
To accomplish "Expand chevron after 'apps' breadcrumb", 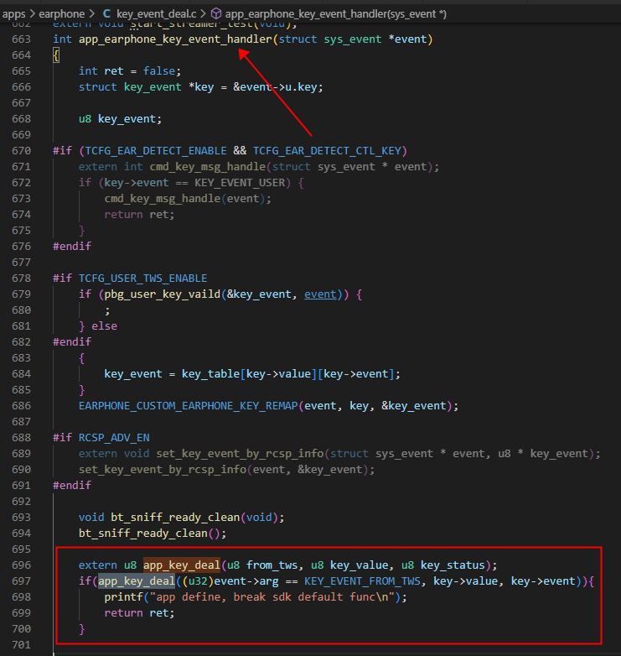I will pyautogui.click(x=33, y=14).
